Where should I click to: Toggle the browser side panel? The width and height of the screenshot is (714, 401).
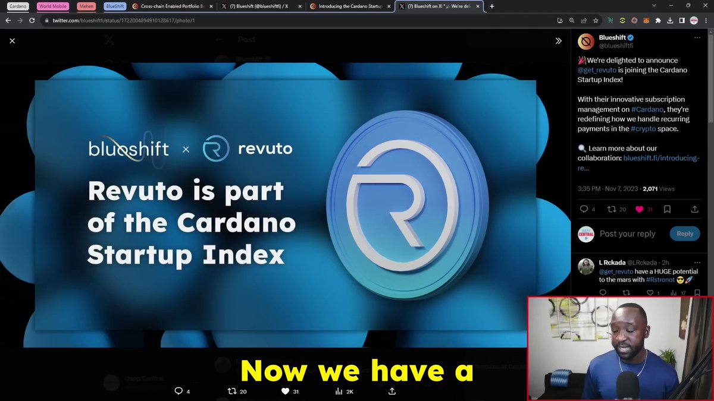click(x=682, y=20)
